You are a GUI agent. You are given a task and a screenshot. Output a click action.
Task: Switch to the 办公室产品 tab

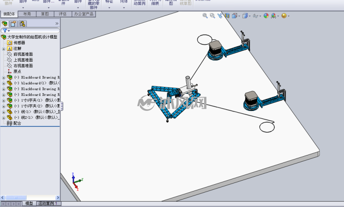pyautogui.click(x=83, y=14)
